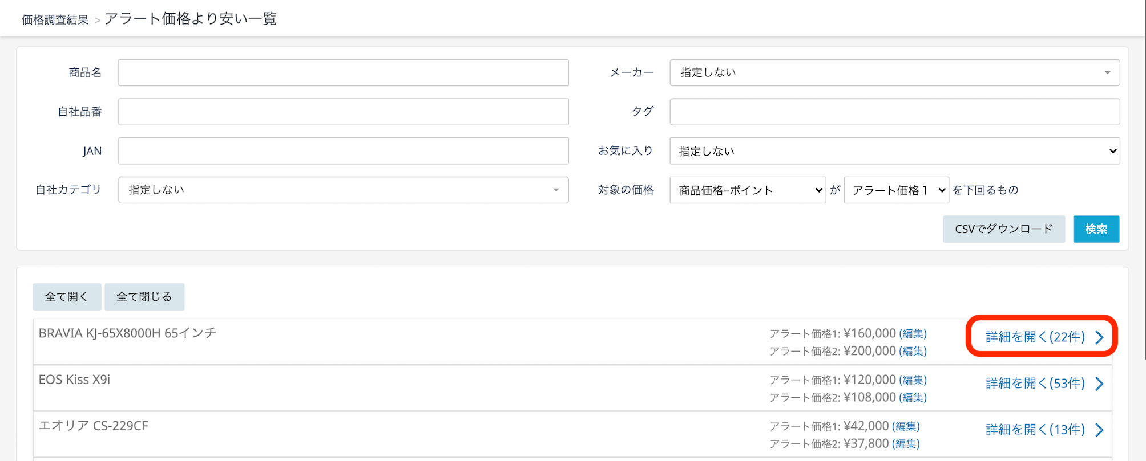Go to 価格調査結果 breadcrumb link

click(55, 20)
